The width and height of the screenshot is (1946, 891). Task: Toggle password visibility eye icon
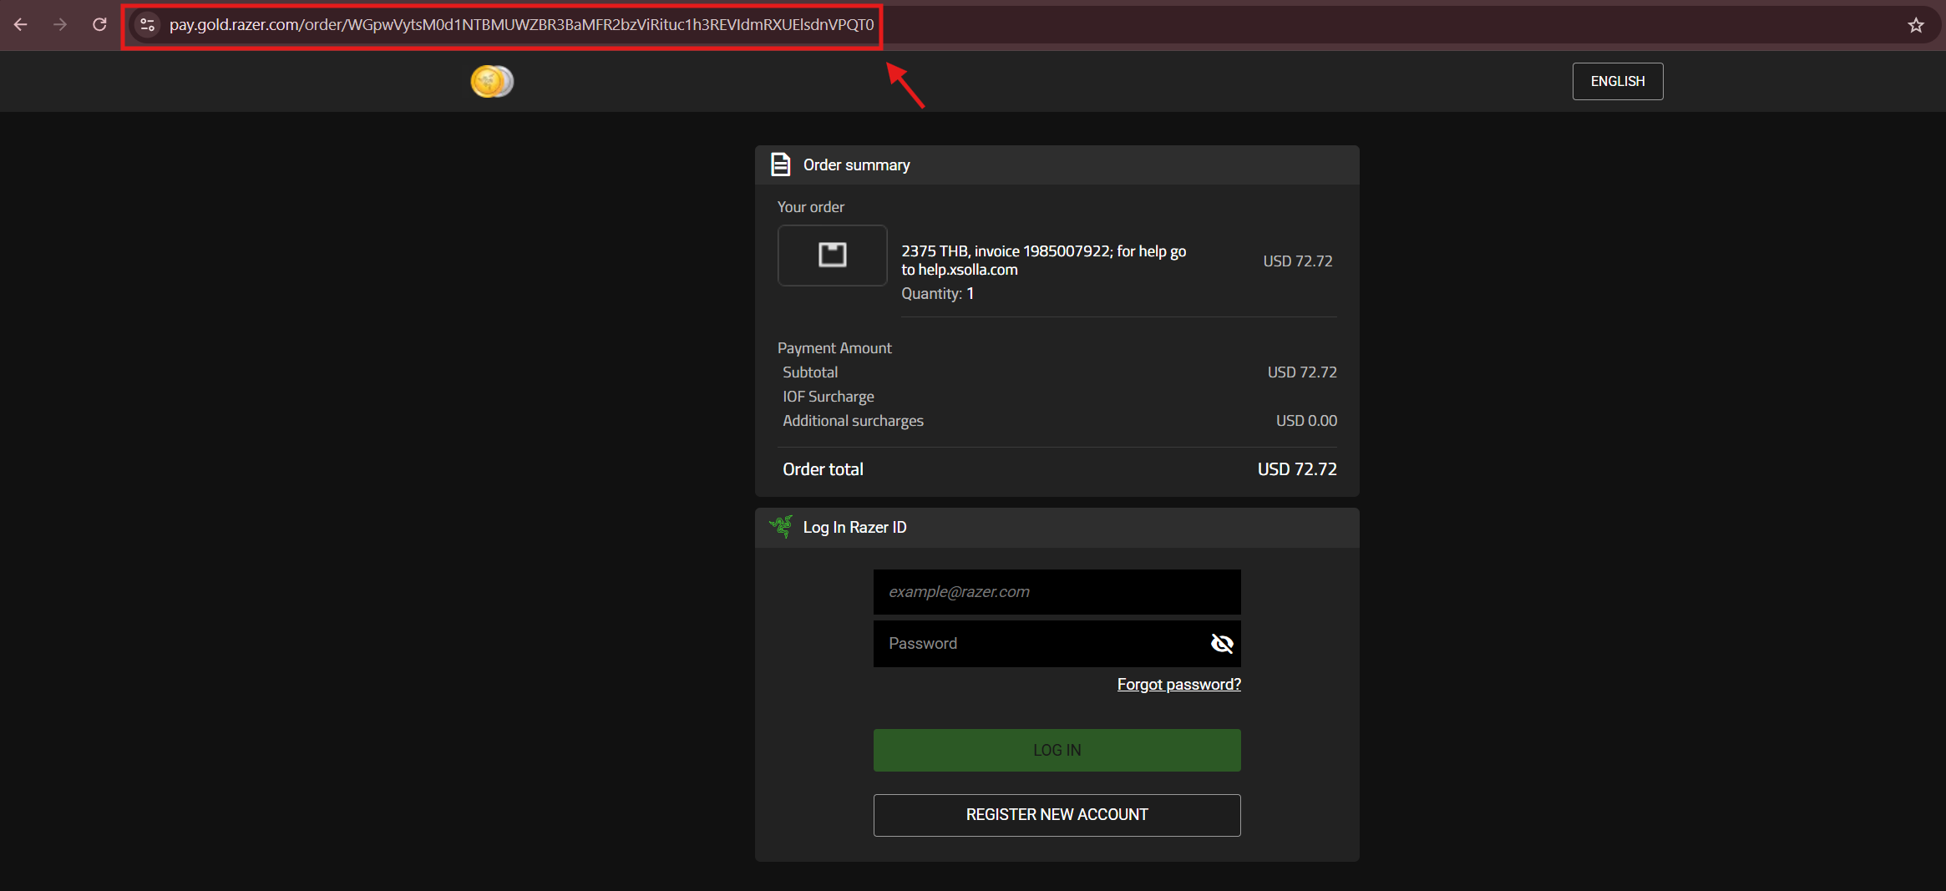point(1222,643)
